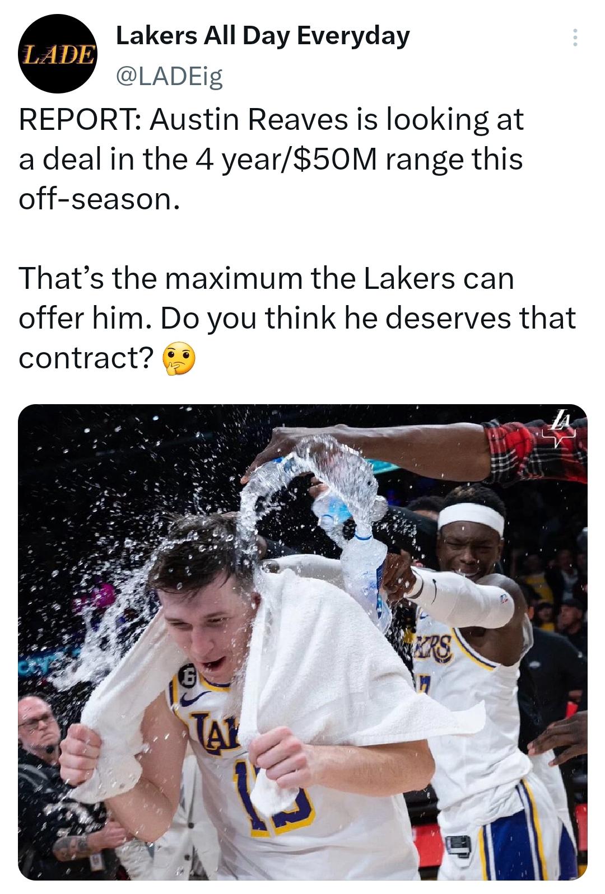
Task: Click the thinking face emoji
Action: click(179, 360)
